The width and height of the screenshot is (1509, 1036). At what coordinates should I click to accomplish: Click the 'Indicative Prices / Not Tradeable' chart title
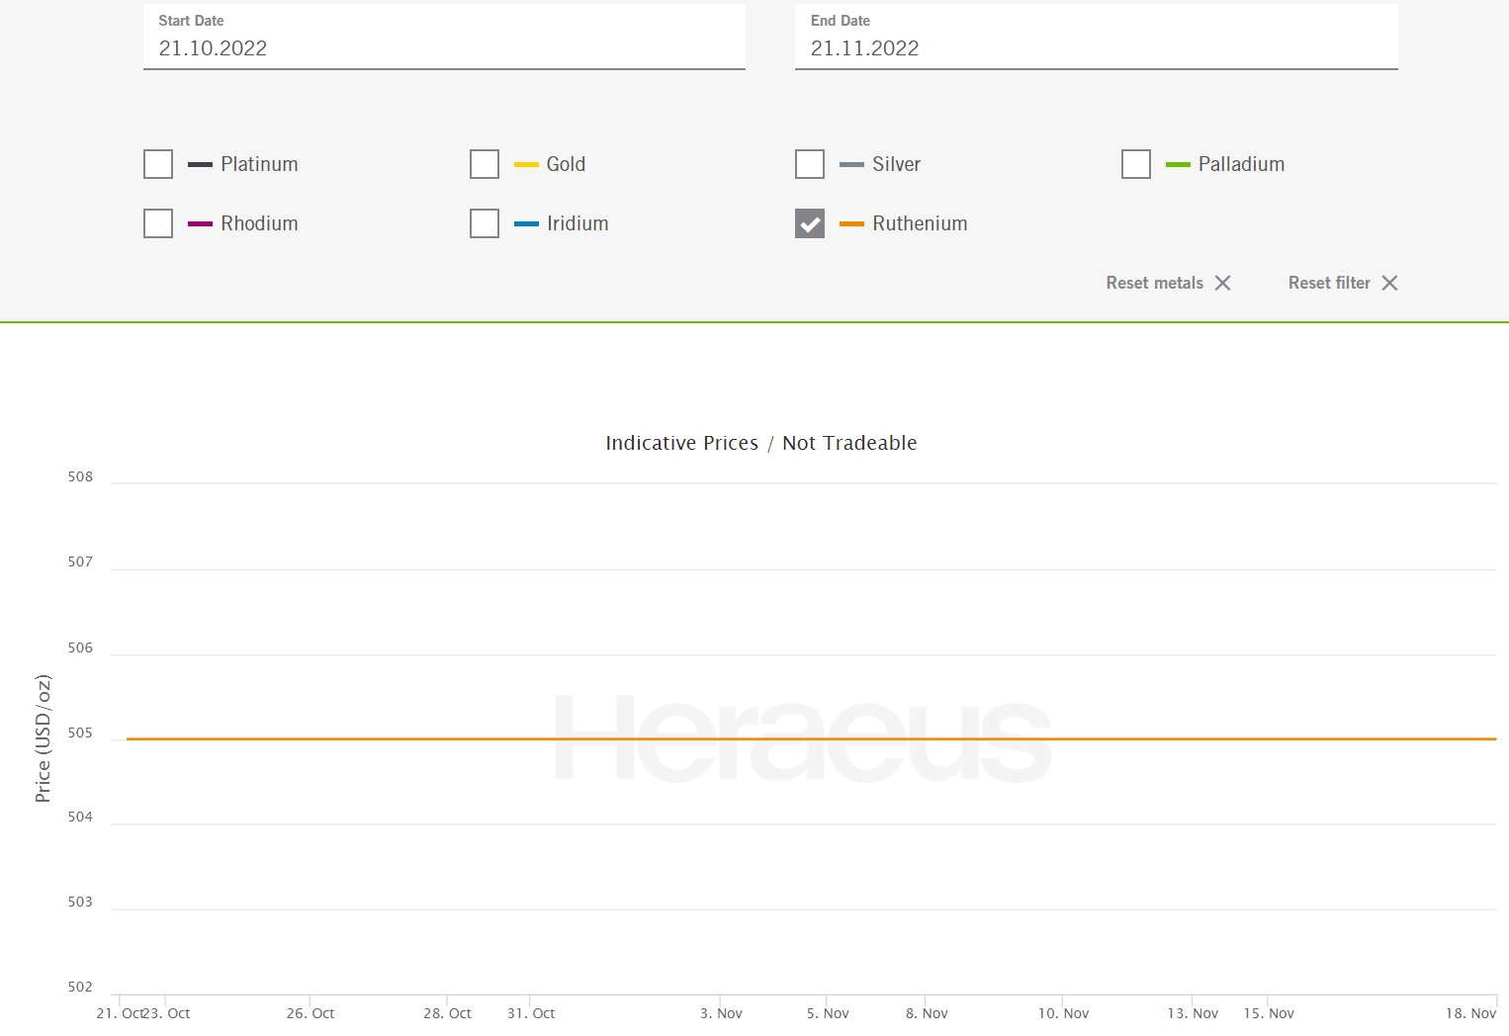click(x=761, y=443)
